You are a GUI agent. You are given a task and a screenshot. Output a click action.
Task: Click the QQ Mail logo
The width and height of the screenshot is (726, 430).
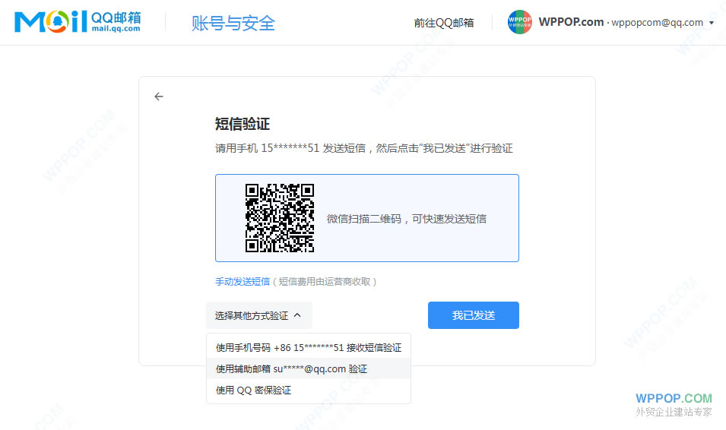pyautogui.click(x=78, y=22)
